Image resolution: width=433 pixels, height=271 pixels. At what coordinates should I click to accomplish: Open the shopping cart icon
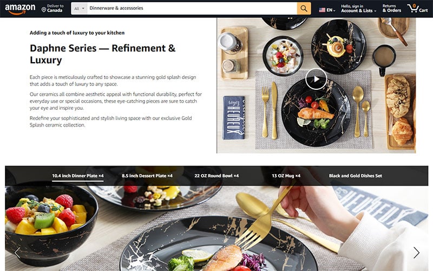pyautogui.click(x=417, y=8)
